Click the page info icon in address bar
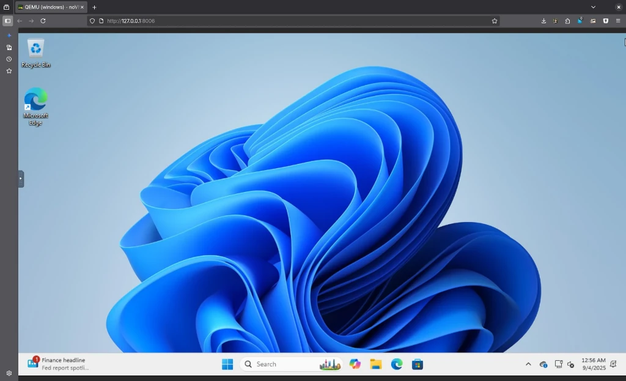 (101, 21)
